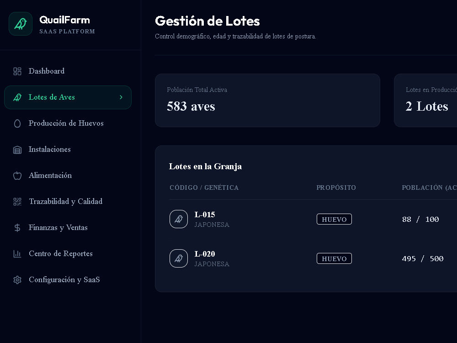Image resolution: width=457 pixels, height=343 pixels.
Task: Click the Control demográfico description text
Action: [x=235, y=36]
